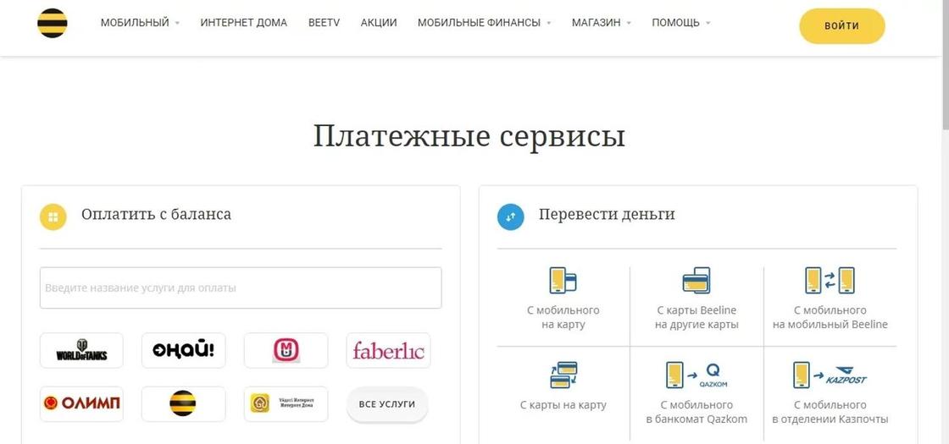
Task: Expand the Магазин menu
Action: tap(601, 23)
